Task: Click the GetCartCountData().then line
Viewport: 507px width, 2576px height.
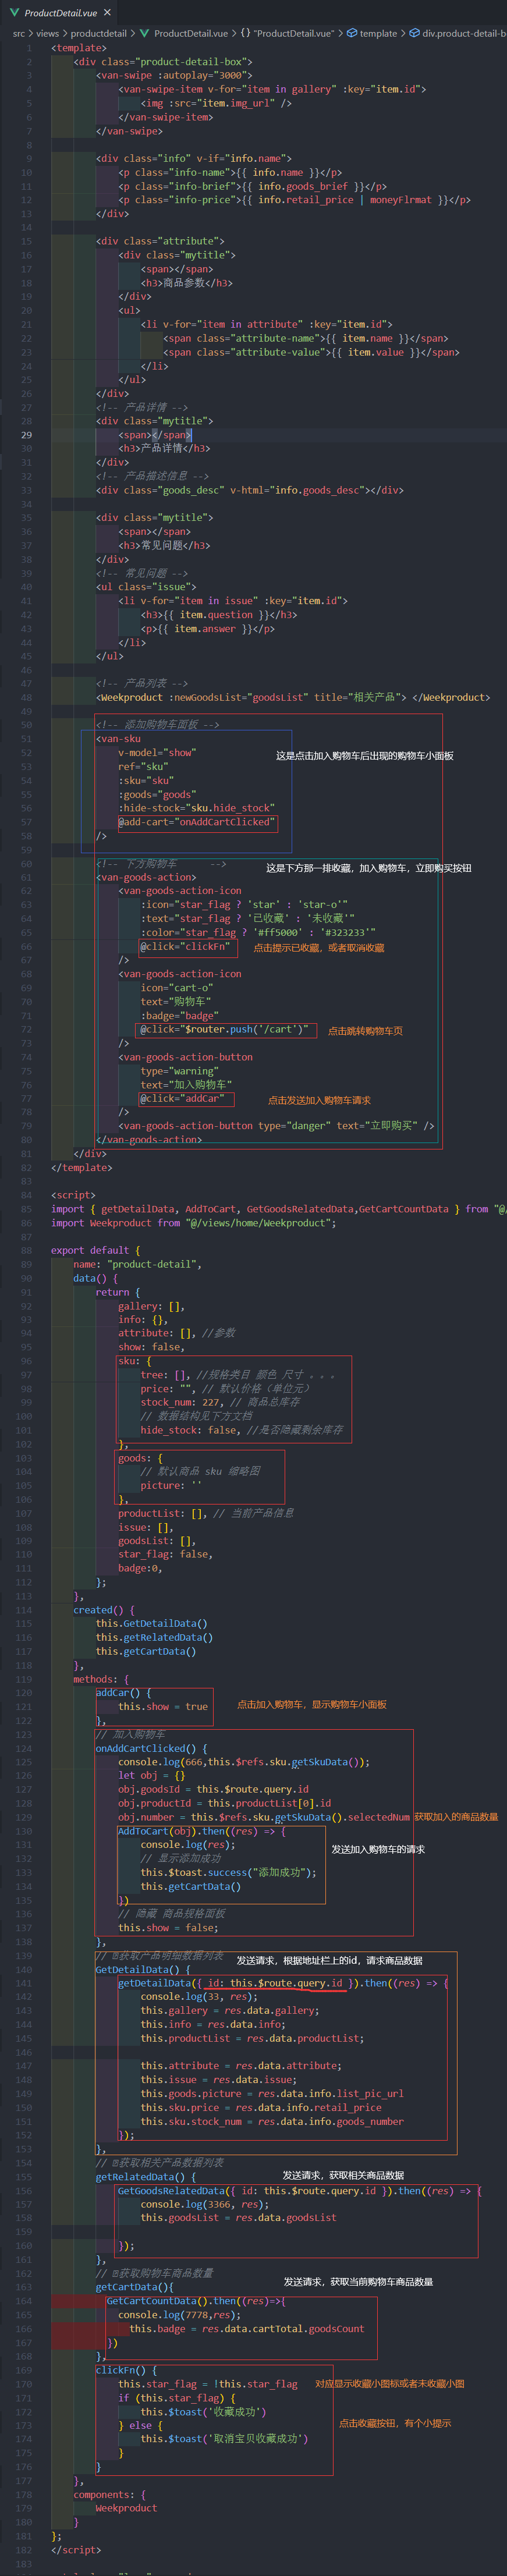Action: click(196, 2300)
